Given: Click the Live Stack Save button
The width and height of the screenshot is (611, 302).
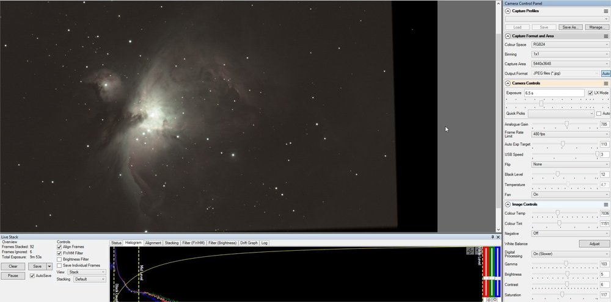Looking at the screenshot, I should 37,267.
